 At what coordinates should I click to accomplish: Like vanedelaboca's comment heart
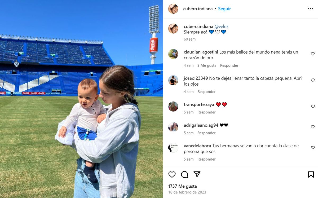313,148
